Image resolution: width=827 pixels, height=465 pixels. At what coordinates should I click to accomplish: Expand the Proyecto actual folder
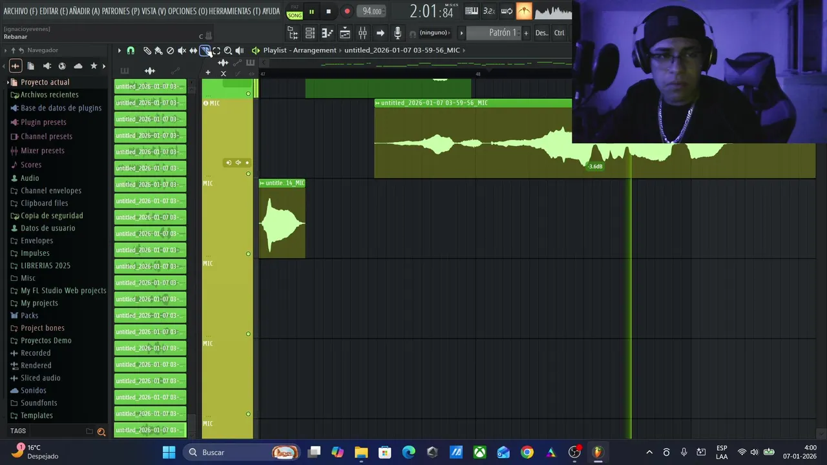click(45, 82)
